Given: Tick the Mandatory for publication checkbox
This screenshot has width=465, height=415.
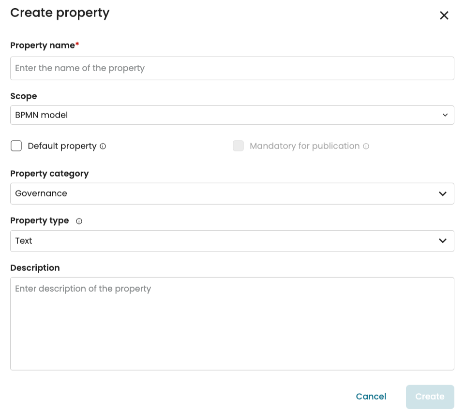Looking at the screenshot, I should (238, 146).
